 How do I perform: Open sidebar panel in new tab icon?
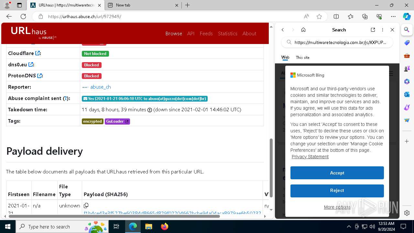[373, 30]
